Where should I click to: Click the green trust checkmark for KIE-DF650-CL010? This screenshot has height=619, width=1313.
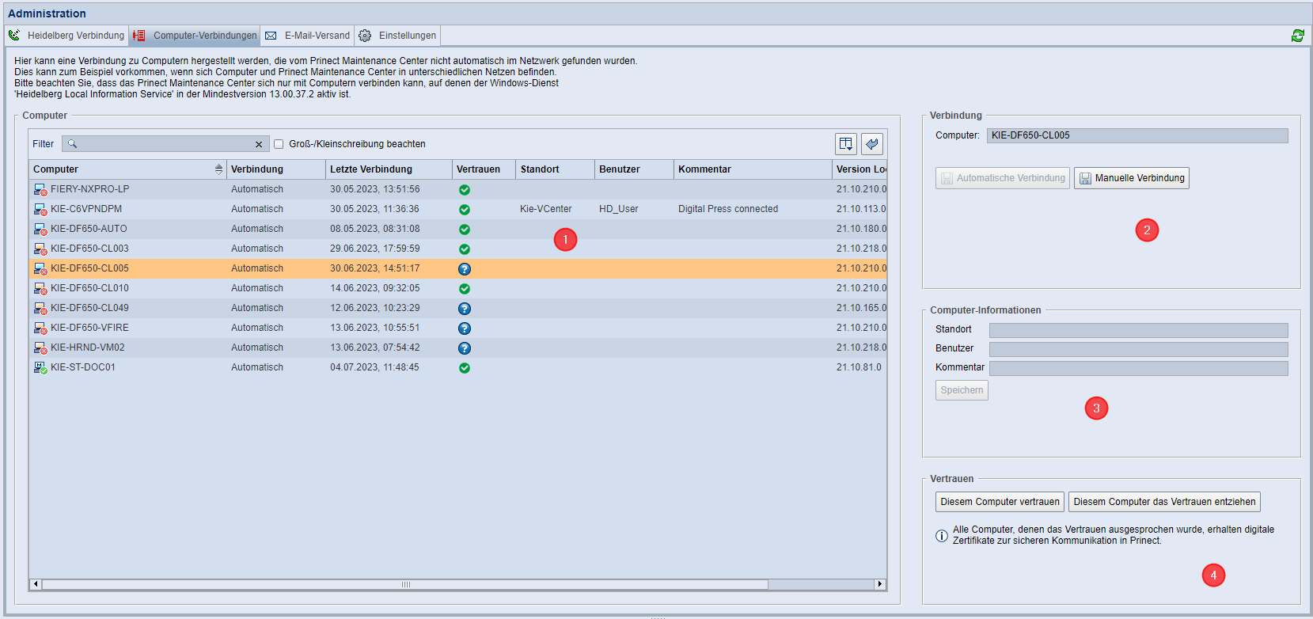tap(465, 289)
